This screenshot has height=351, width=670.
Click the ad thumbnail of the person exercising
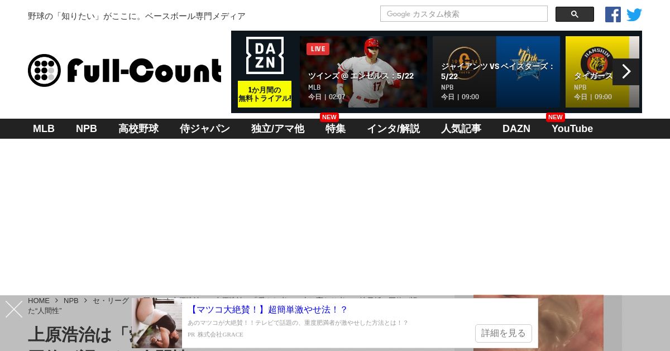click(157, 323)
